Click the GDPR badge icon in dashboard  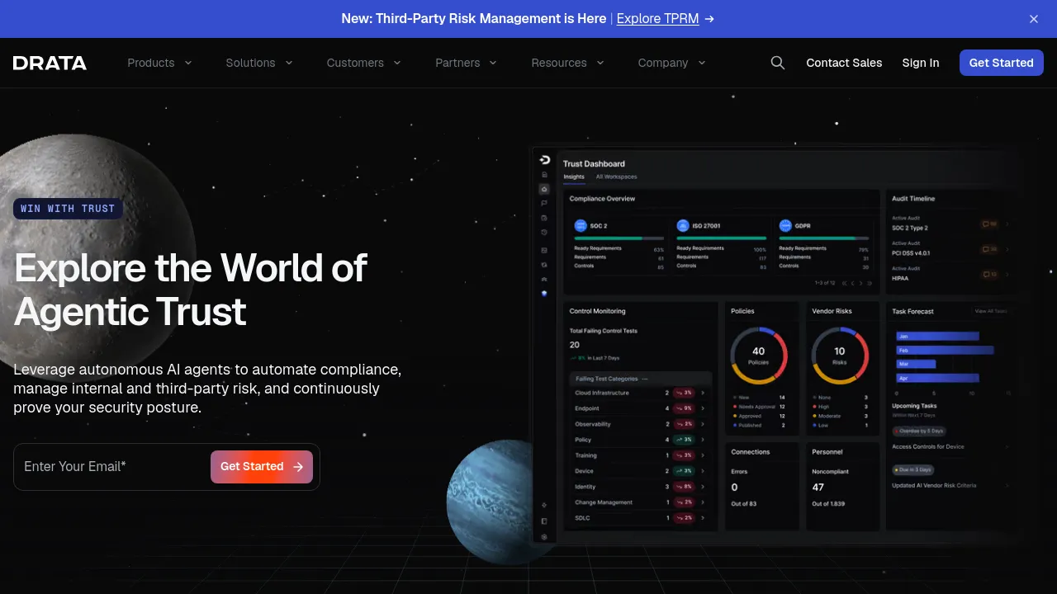coord(785,225)
